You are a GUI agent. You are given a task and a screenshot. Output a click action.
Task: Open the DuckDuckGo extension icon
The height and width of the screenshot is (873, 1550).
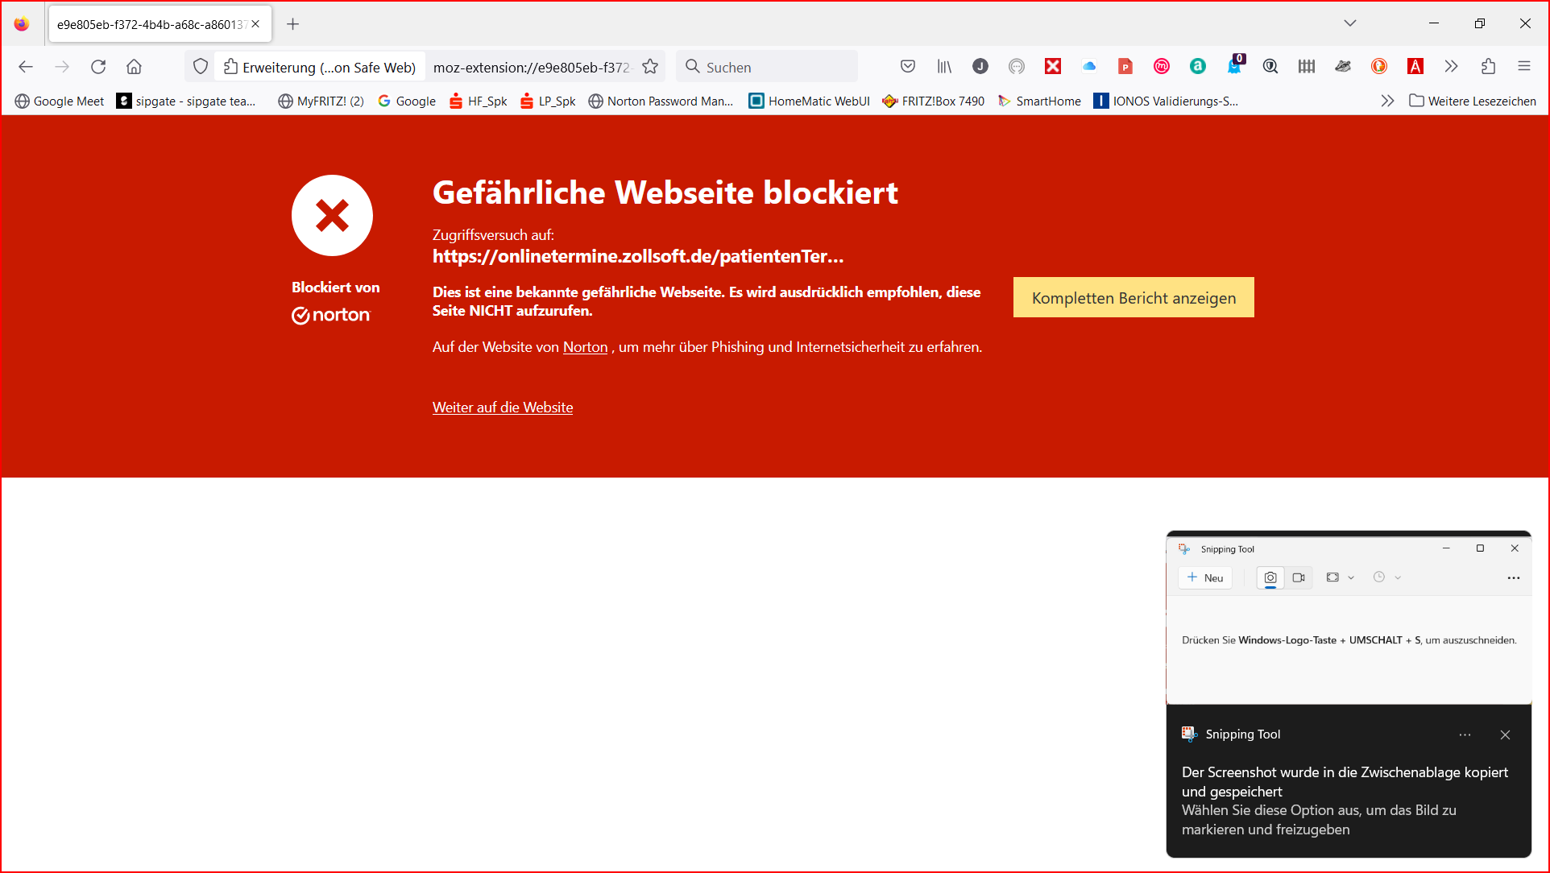(1379, 67)
